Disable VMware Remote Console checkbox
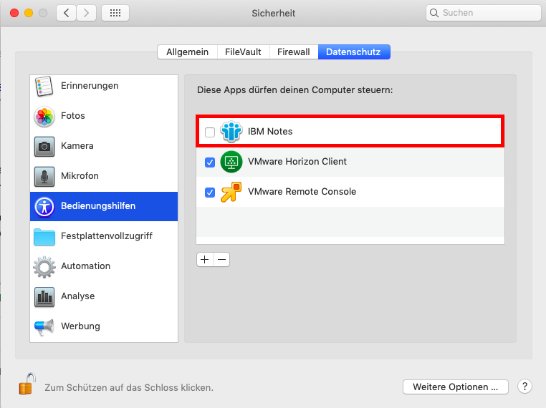Image resolution: width=546 pixels, height=408 pixels. pos(210,192)
